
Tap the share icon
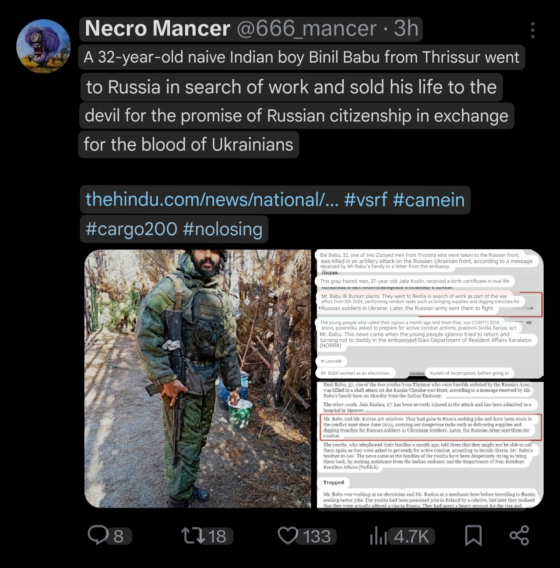pyautogui.click(x=519, y=535)
